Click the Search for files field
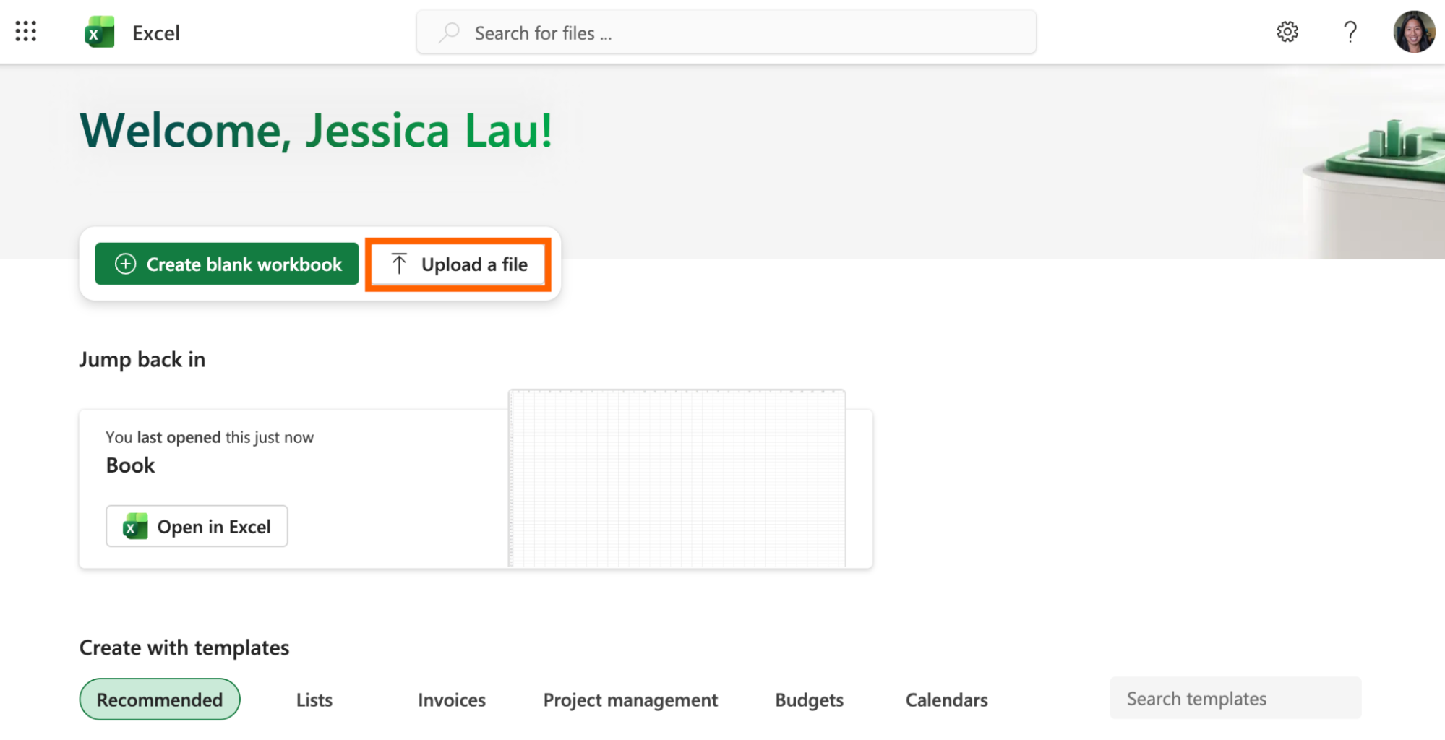Image resolution: width=1445 pixels, height=740 pixels. 726,33
